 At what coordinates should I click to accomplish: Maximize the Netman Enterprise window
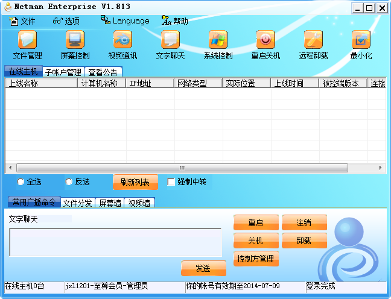[x=369, y=8]
